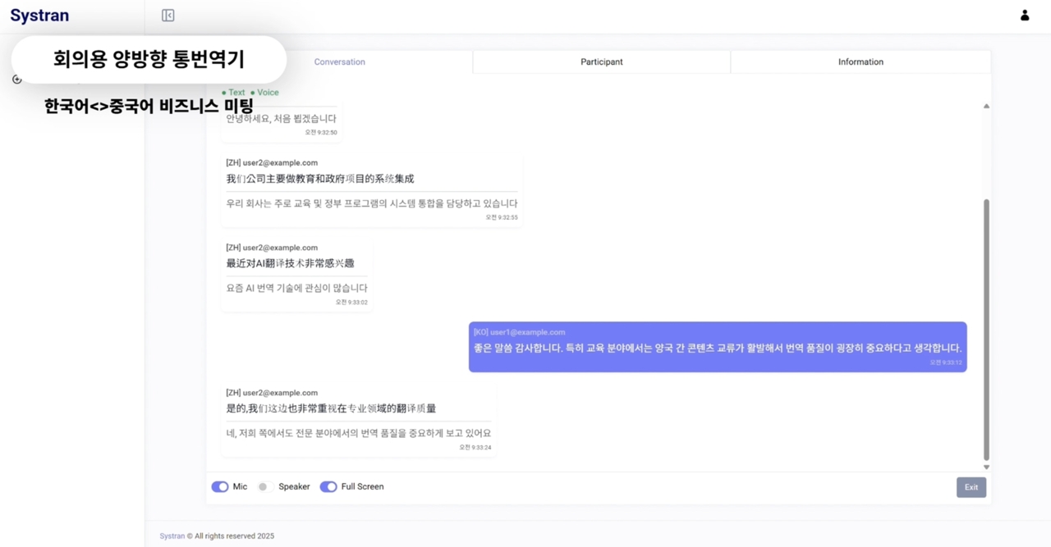Image resolution: width=1051 pixels, height=547 pixels.
Task: Select the blue user1 Korean message bubble
Action: [718, 347]
